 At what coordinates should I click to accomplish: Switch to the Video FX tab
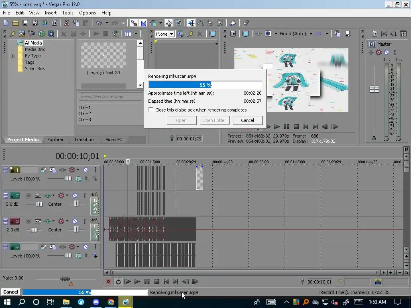tap(114, 140)
